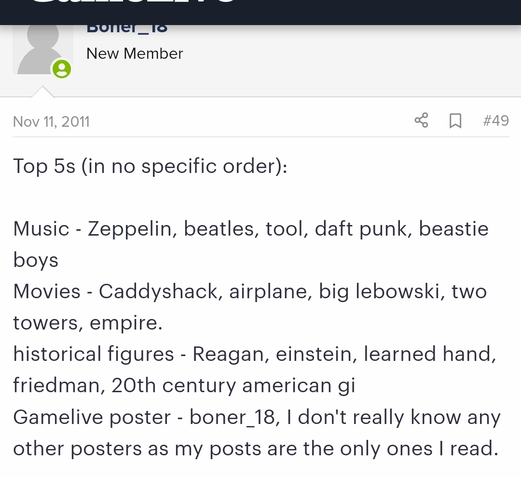Click the "Gamelive poster" text in the post

pyautogui.click(x=92, y=417)
